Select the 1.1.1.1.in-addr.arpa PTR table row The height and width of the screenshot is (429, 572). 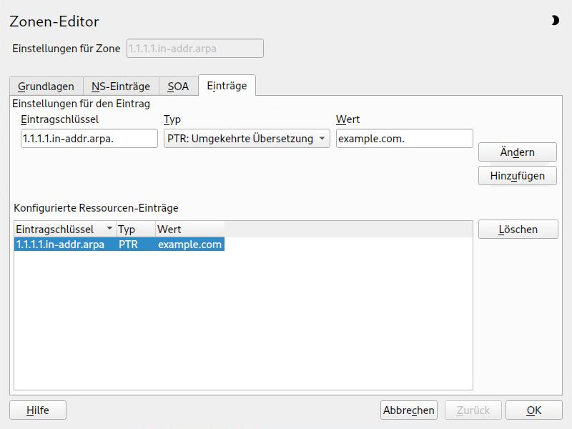pyautogui.click(x=119, y=244)
